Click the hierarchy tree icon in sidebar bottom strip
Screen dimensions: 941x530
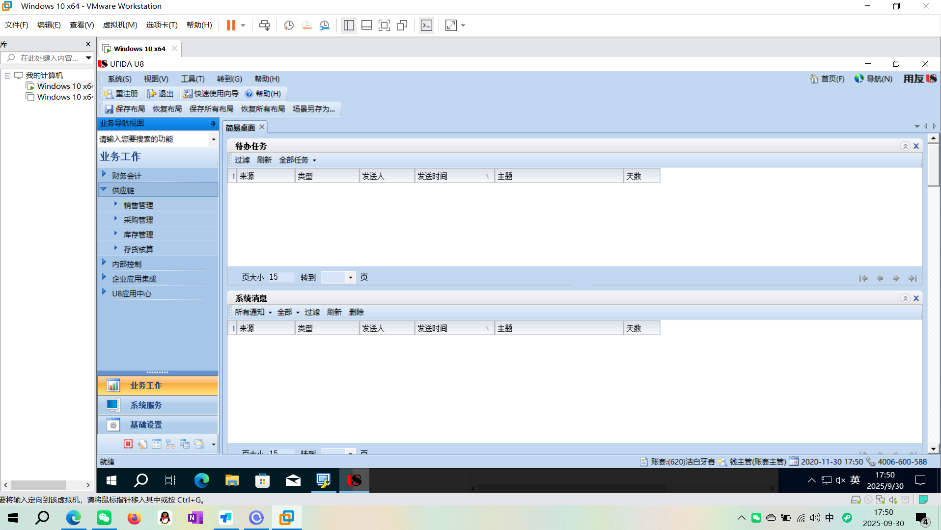[x=170, y=444]
